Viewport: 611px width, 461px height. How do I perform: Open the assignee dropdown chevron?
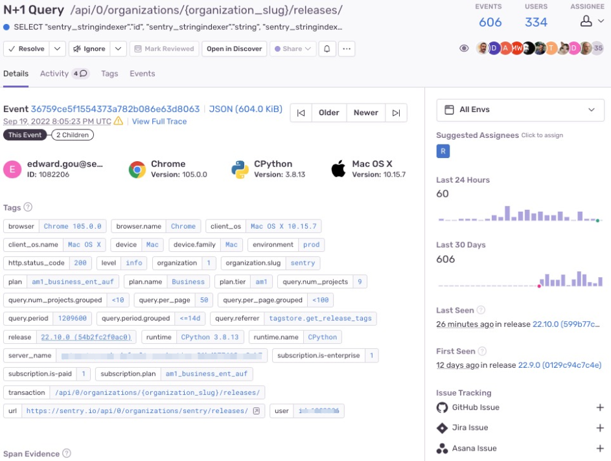(601, 21)
